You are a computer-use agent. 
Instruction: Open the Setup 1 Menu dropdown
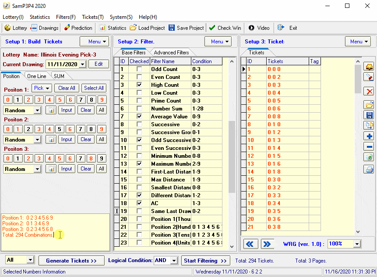[94, 41]
